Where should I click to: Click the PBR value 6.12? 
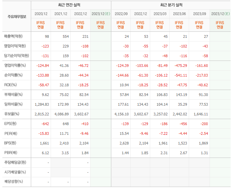click(45, 153)
